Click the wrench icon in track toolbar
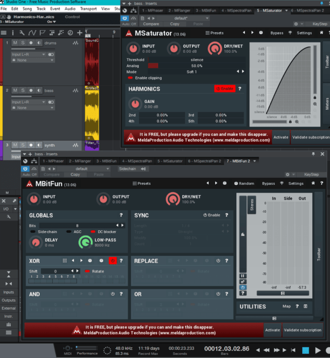 22,33
